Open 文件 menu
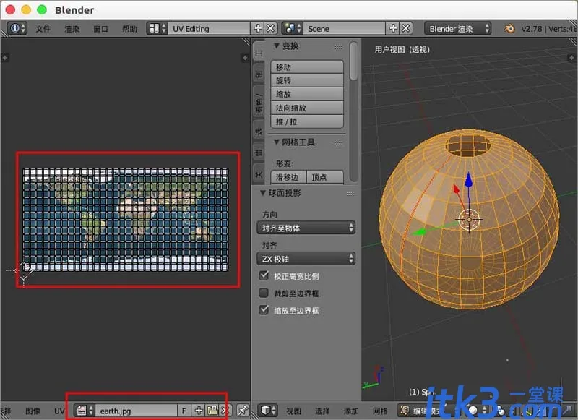Image resolution: width=578 pixels, height=420 pixels. click(43, 29)
